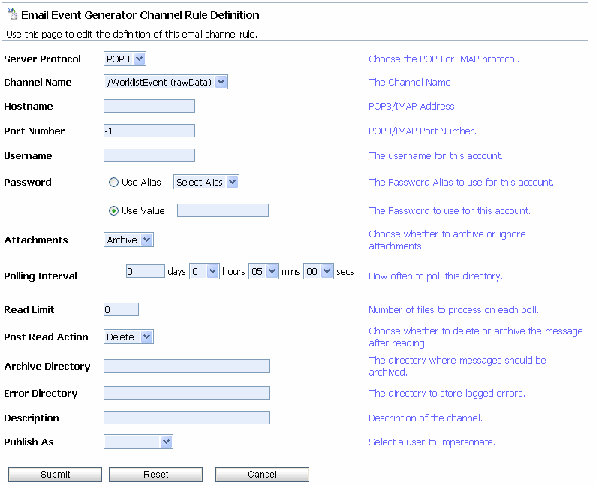Click the 'Choose the POP3 or IMAP protocol.' help text
596x486 pixels.
click(x=444, y=59)
